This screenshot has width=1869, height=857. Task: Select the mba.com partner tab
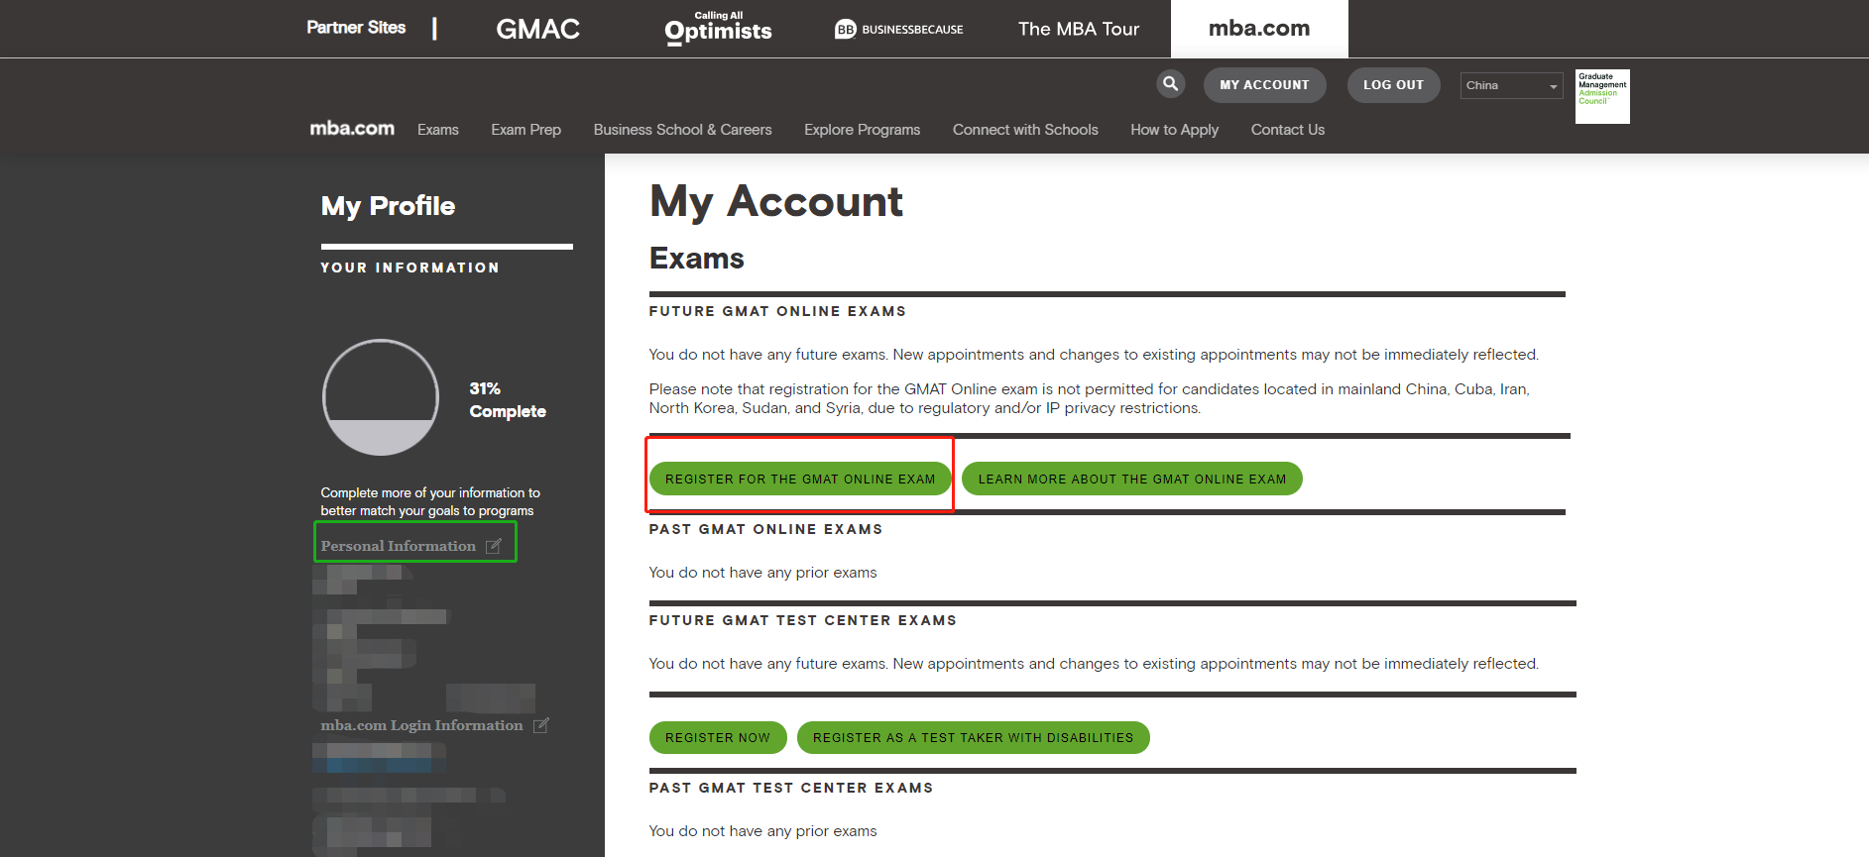pos(1259,29)
